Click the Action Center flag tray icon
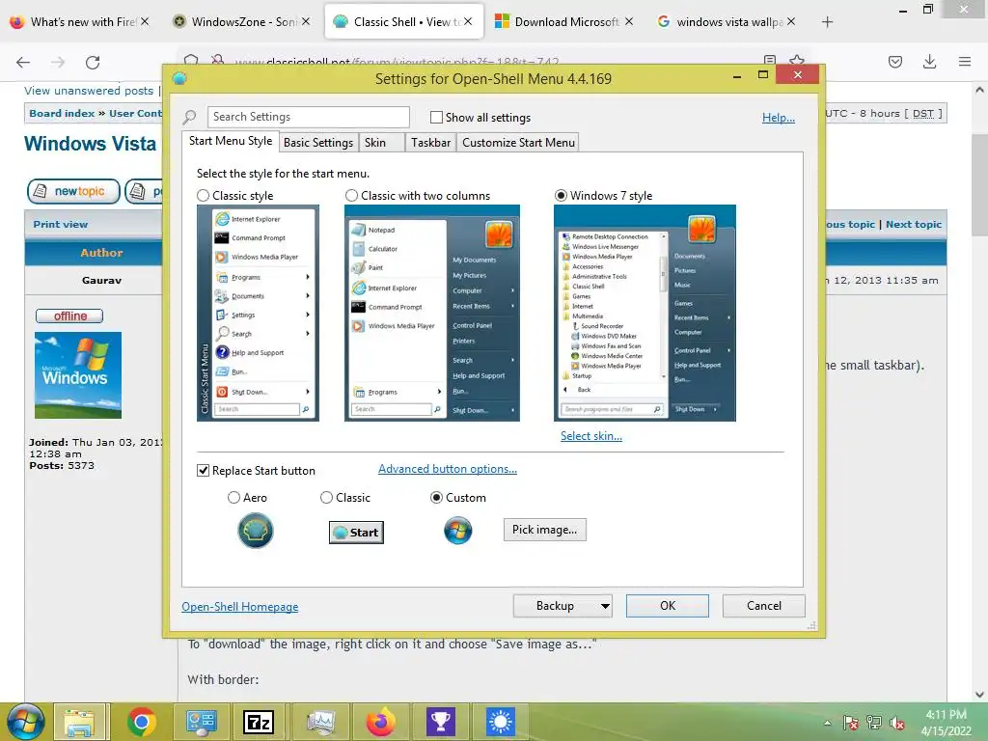The width and height of the screenshot is (988, 741). [851, 723]
